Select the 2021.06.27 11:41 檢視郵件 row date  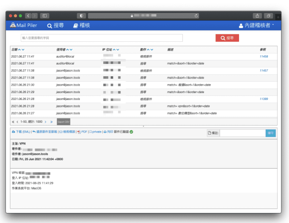(23, 56)
